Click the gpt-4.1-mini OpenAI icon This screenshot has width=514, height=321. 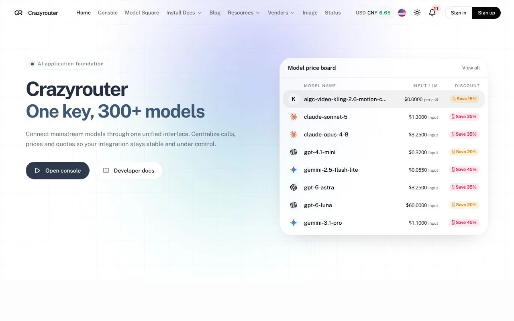(294, 152)
